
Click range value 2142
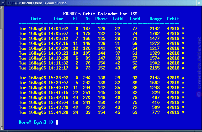tap(155, 28)
